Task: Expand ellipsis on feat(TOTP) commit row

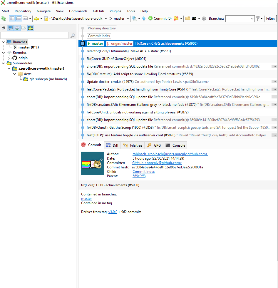Action: point(274,135)
